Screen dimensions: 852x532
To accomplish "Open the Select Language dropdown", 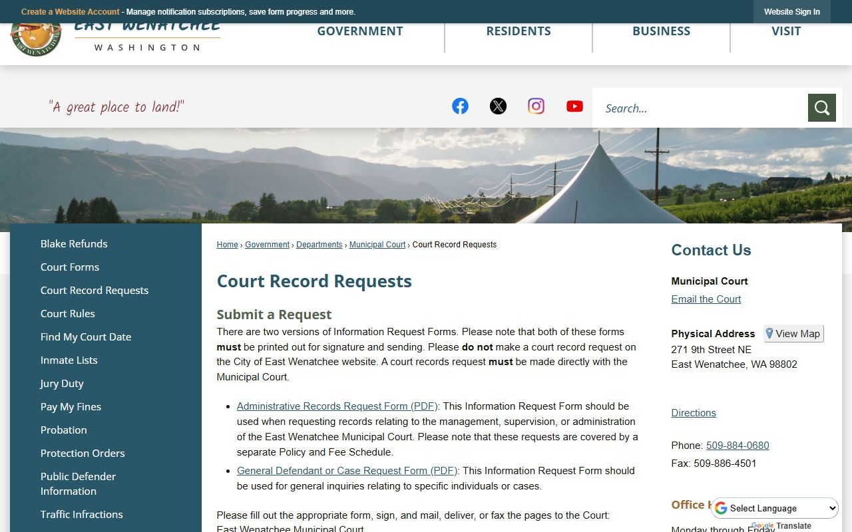I will pyautogui.click(x=775, y=508).
